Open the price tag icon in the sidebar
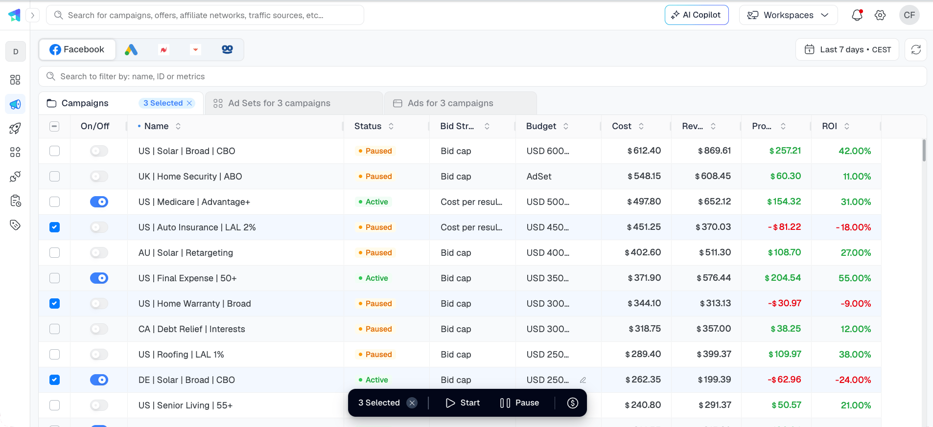The image size is (933, 427). (x=15, y=225)
